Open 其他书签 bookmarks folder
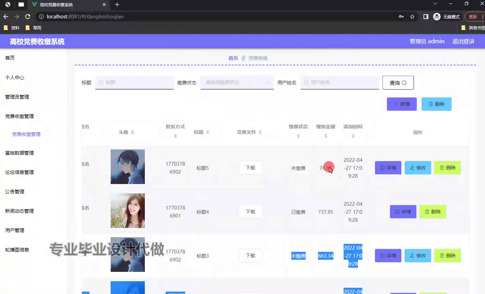This screenshot has height=294, width=485. click(x=473, y=28)
